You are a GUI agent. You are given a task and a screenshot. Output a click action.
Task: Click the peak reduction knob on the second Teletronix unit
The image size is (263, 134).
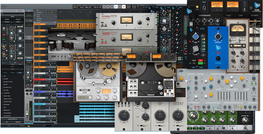(139, 39)
